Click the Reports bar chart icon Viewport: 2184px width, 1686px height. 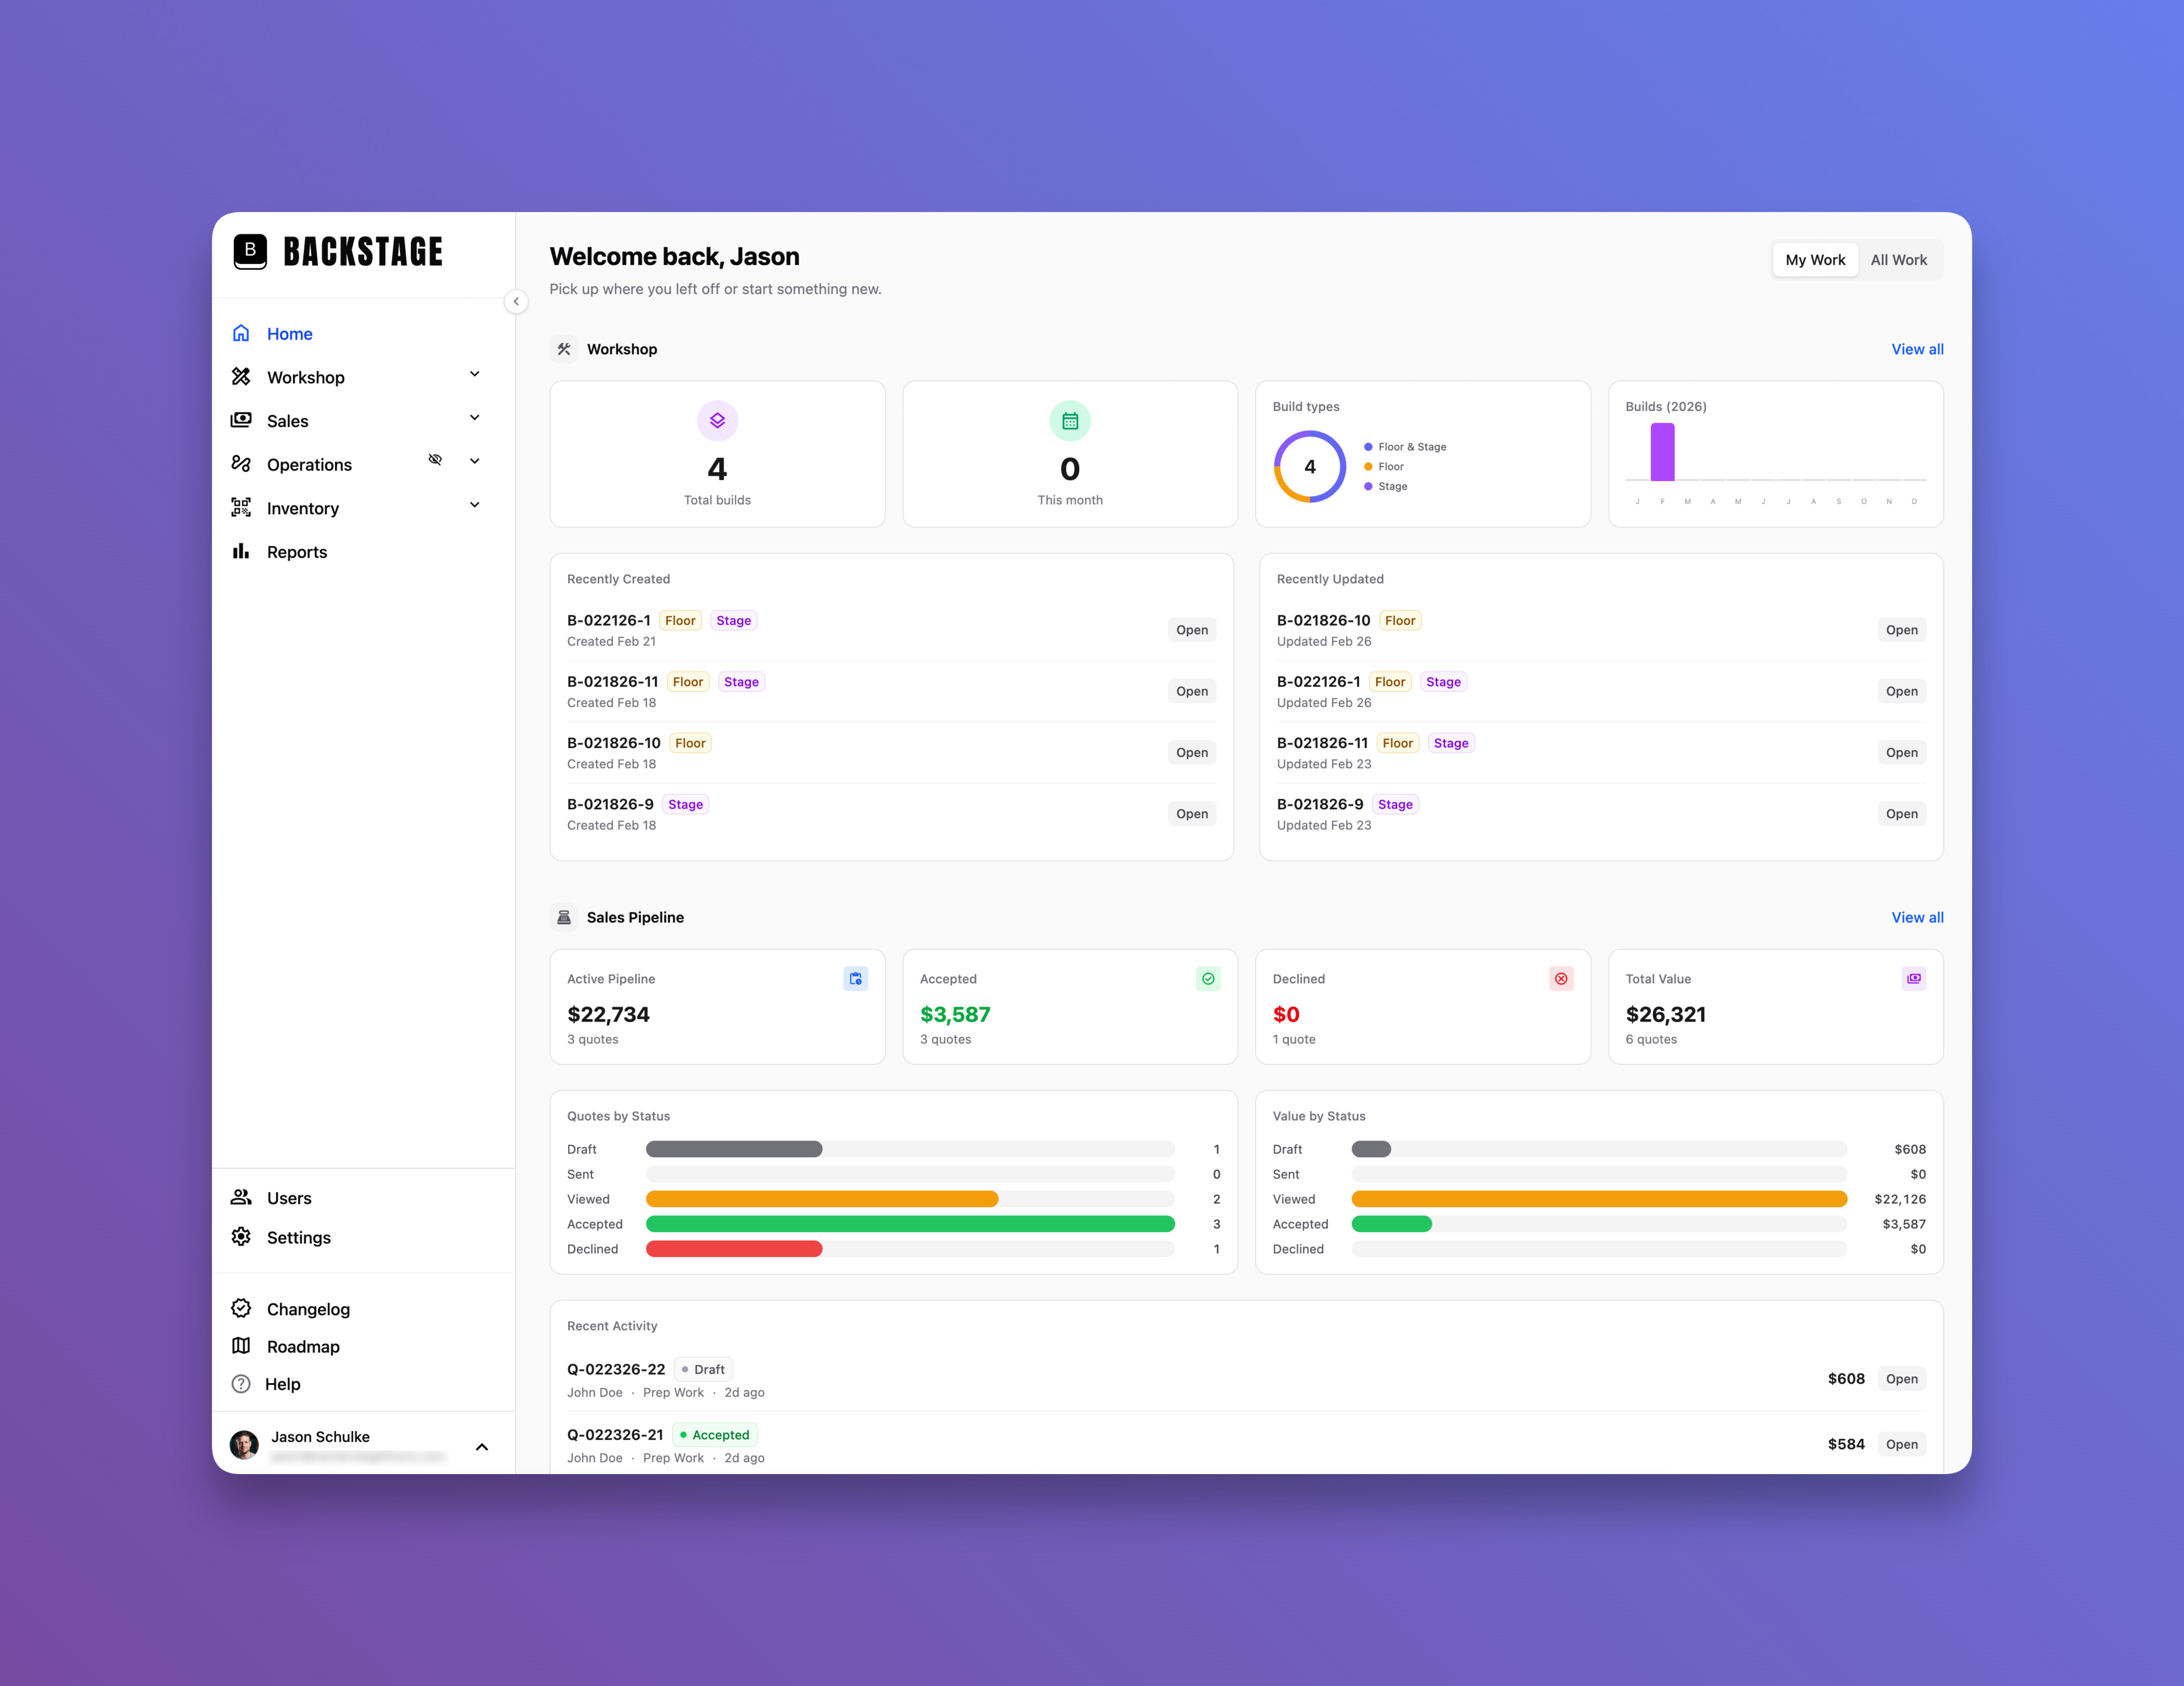pos(241,551)
